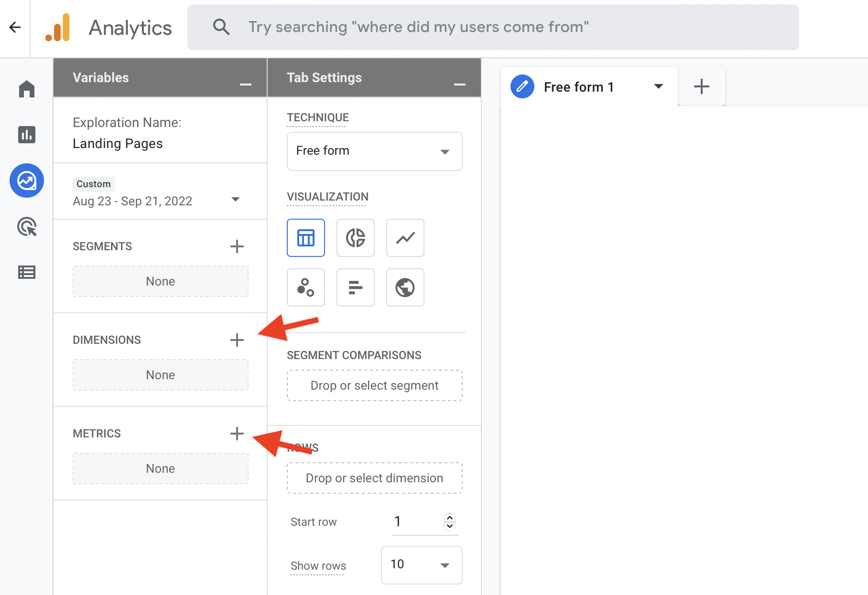Image resolution: width=868 pixels, height=595 pixels.
Task: Select the bar chart visualization
Action: (355, 287)
